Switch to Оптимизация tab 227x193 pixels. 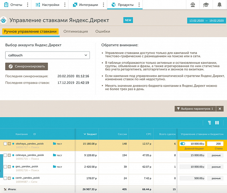76,32
